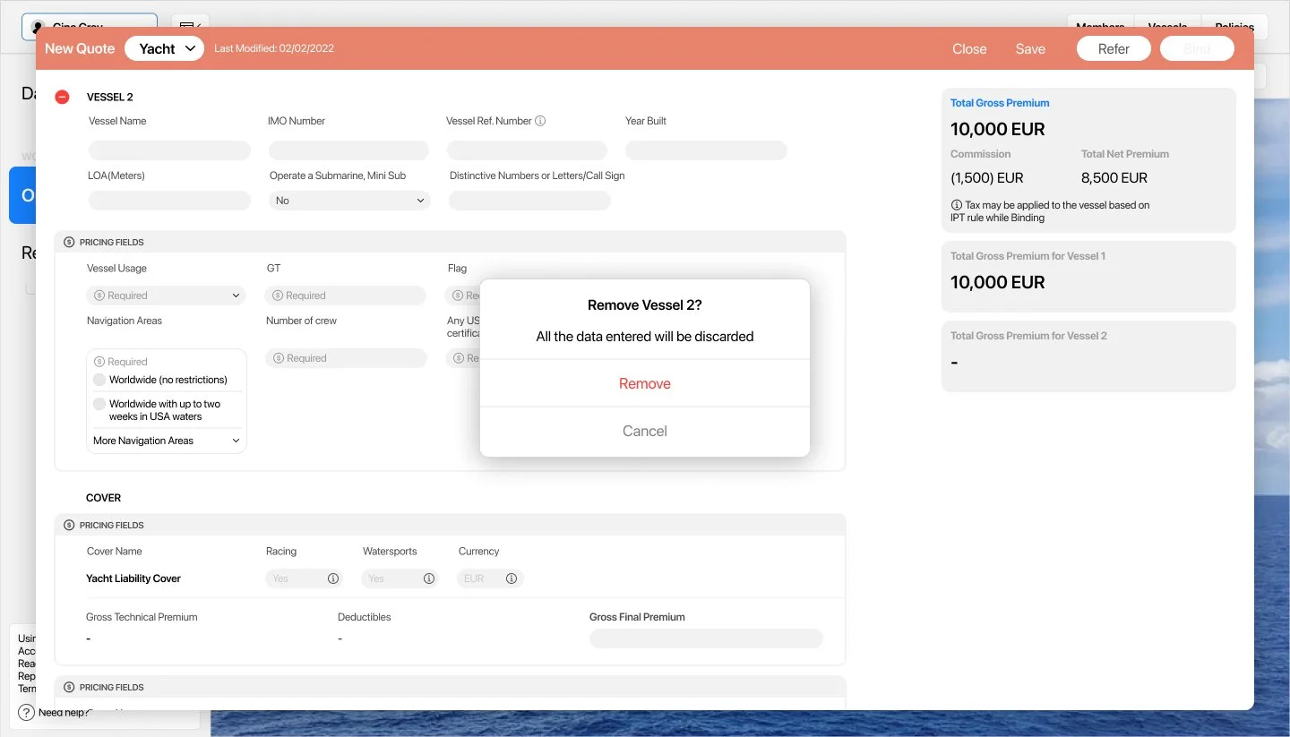Click the IMO Number input field
Viewport: 1290px width, 737px height.
[x=348, y=150]
